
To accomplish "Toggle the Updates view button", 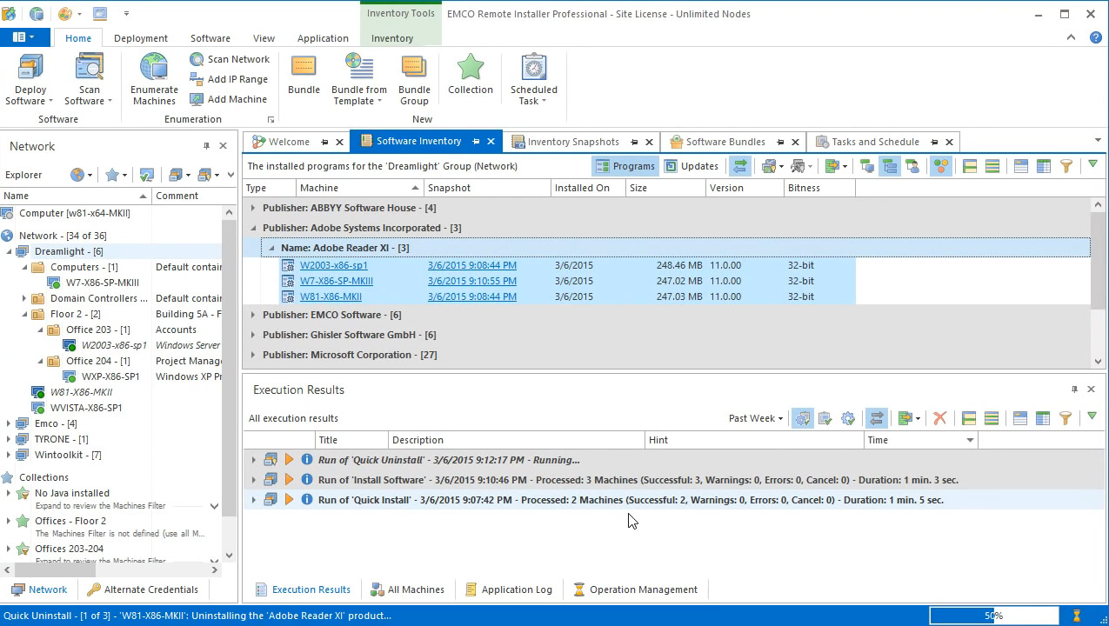I will point(691,166).
